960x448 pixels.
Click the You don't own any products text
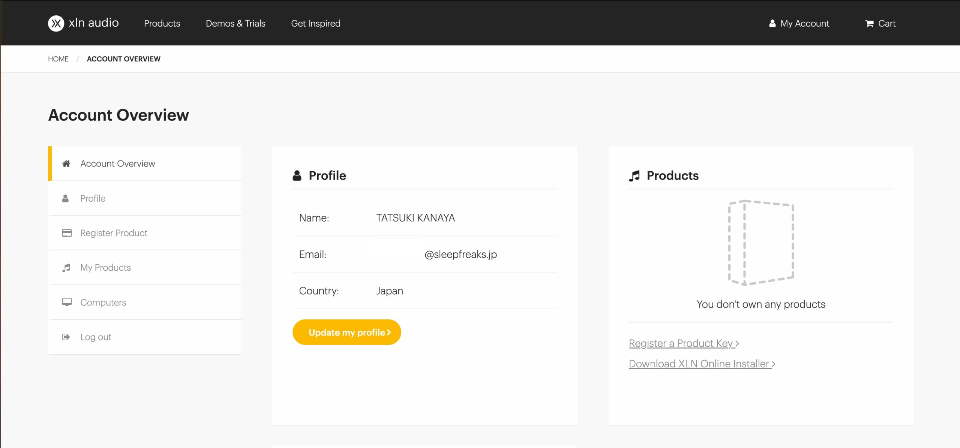pyautogui.click(x=761, y=304)
